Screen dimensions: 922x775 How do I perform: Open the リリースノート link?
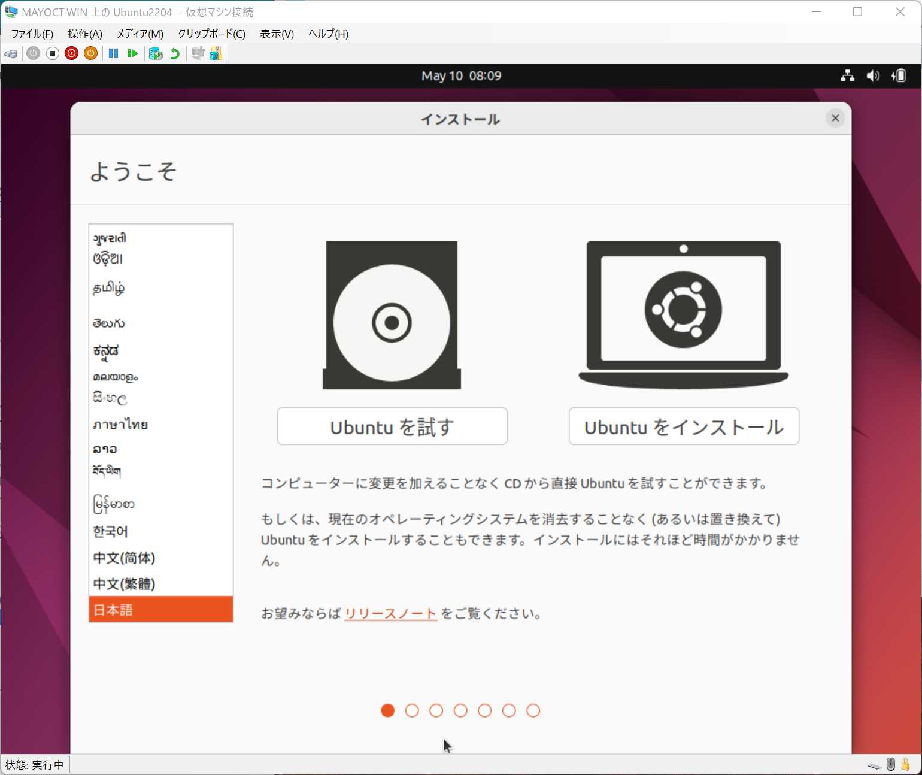click(390, 613)
